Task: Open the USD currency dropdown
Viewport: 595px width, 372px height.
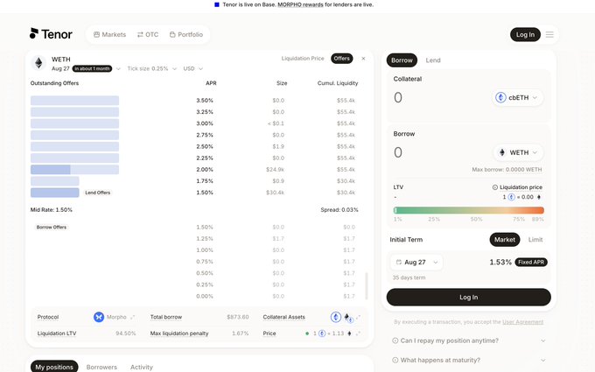Action: [x=192, y=68]
